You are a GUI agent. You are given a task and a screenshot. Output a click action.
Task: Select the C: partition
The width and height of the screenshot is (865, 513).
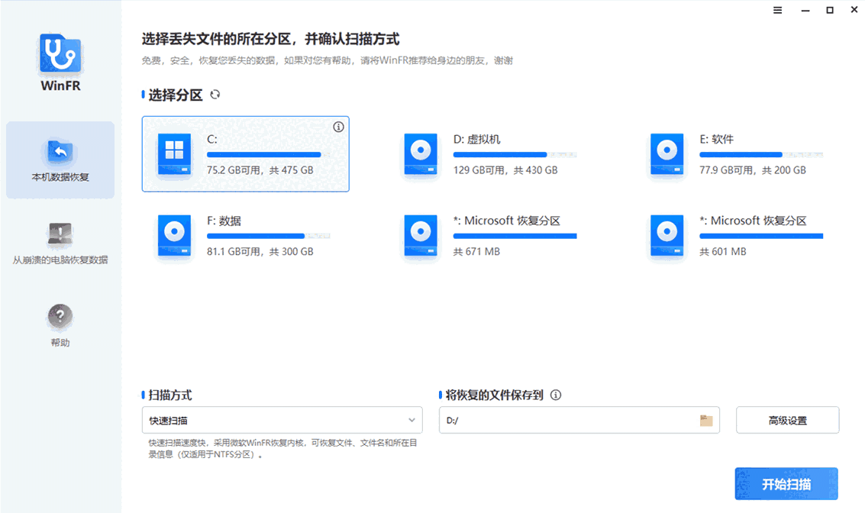244,153
